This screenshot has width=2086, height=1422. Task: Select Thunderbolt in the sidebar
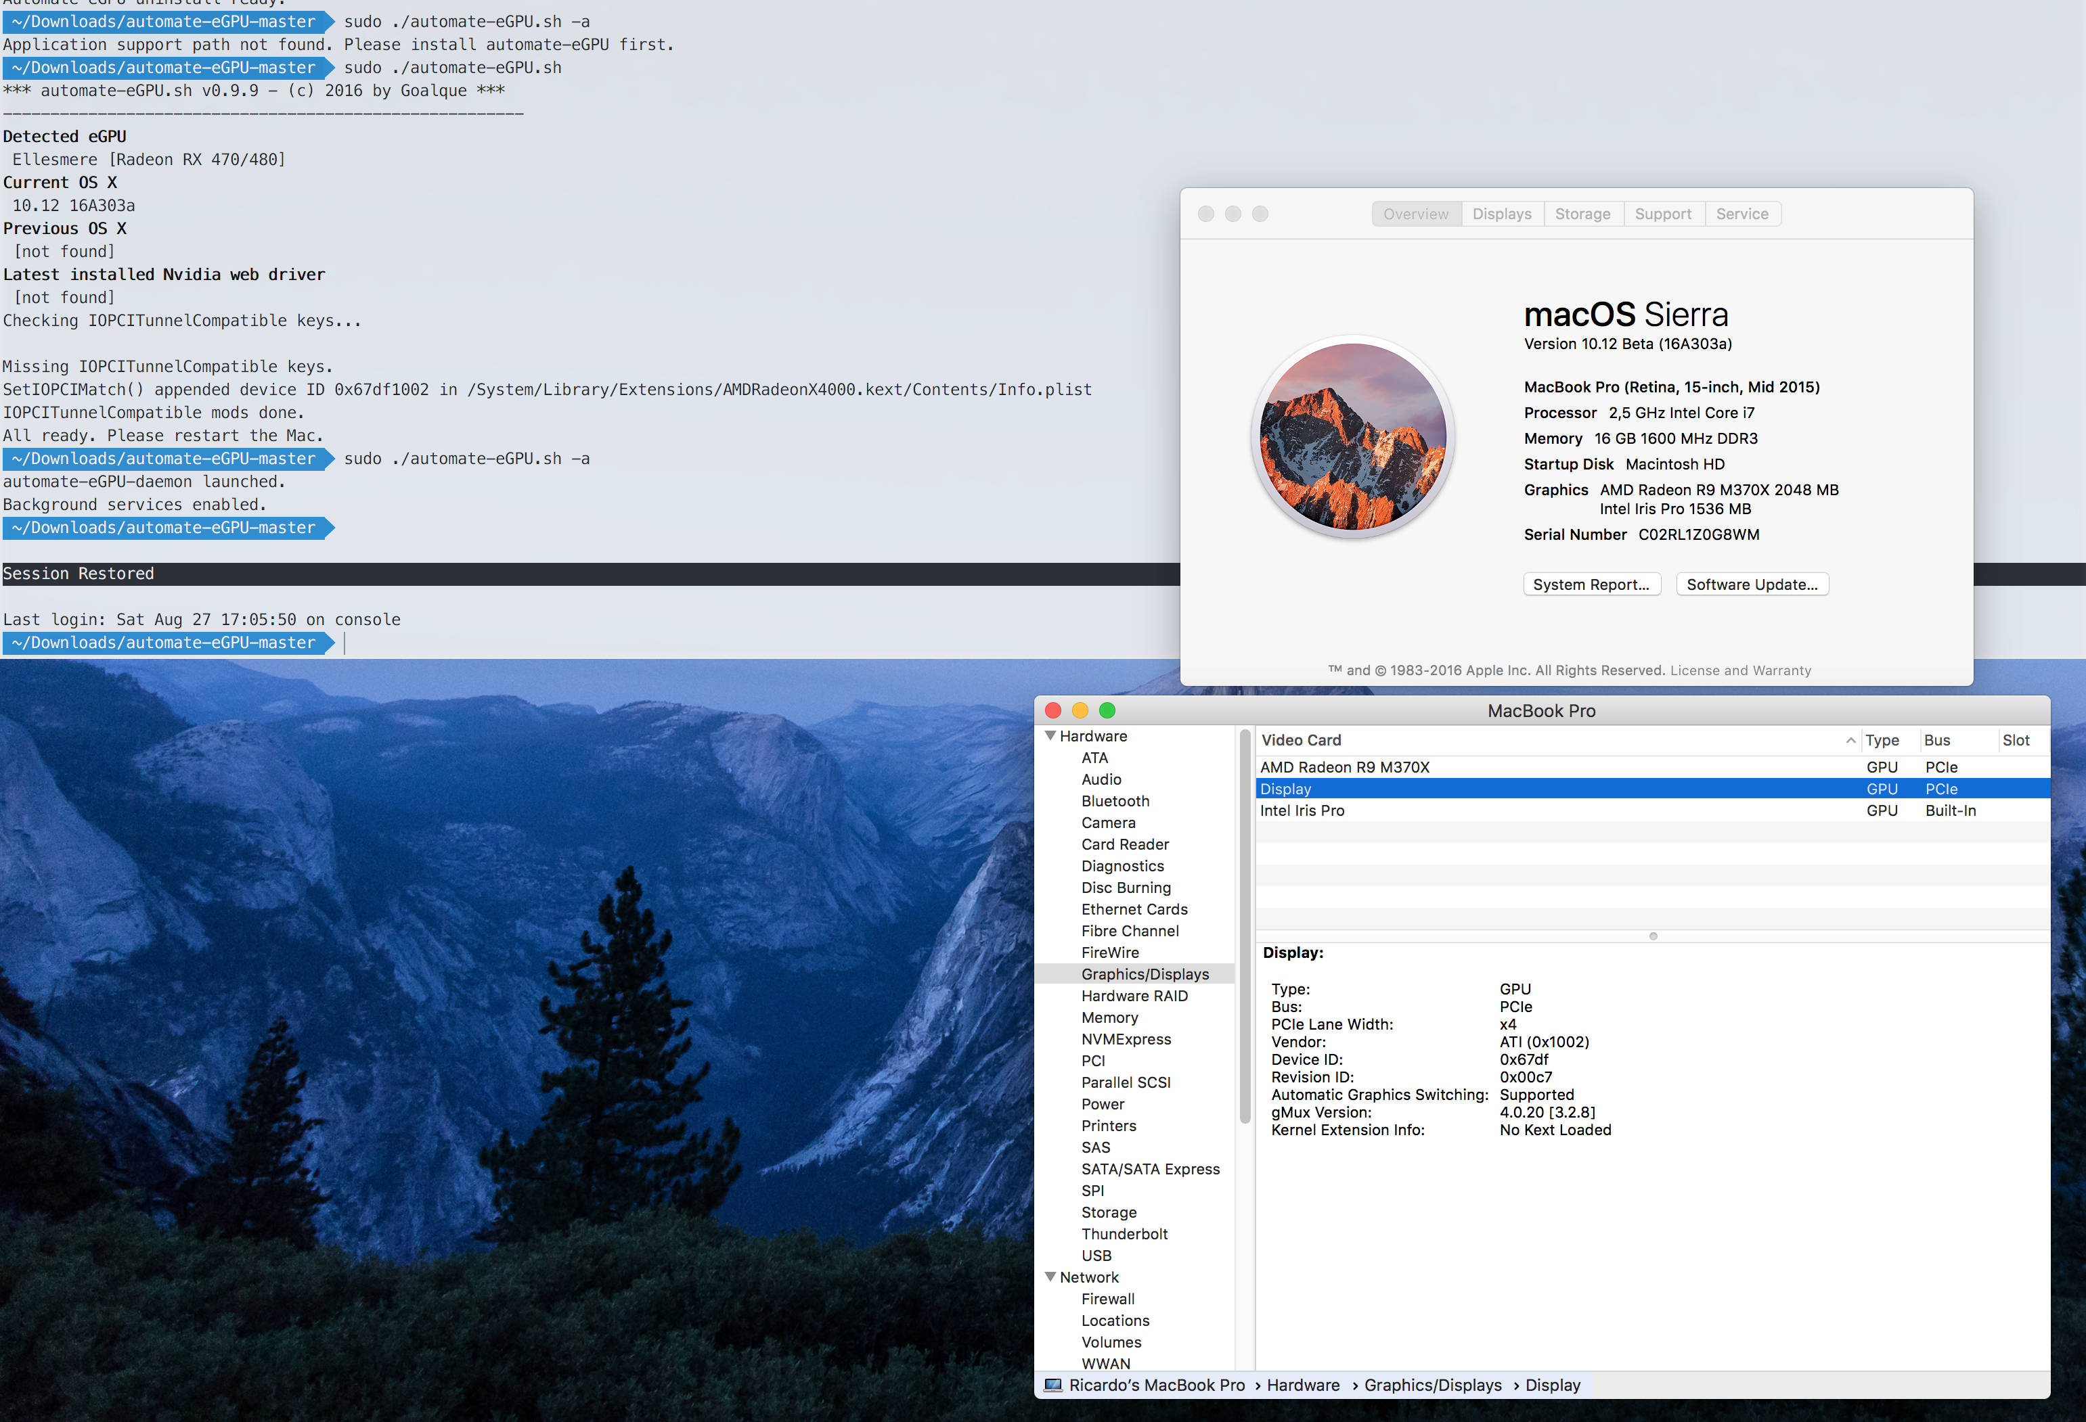[x=1124, y=1234]
